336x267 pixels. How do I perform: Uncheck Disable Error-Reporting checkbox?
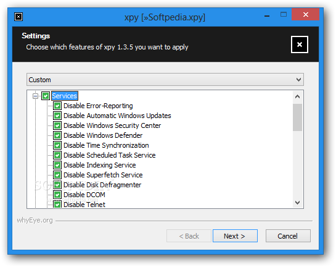coord(57,106)
